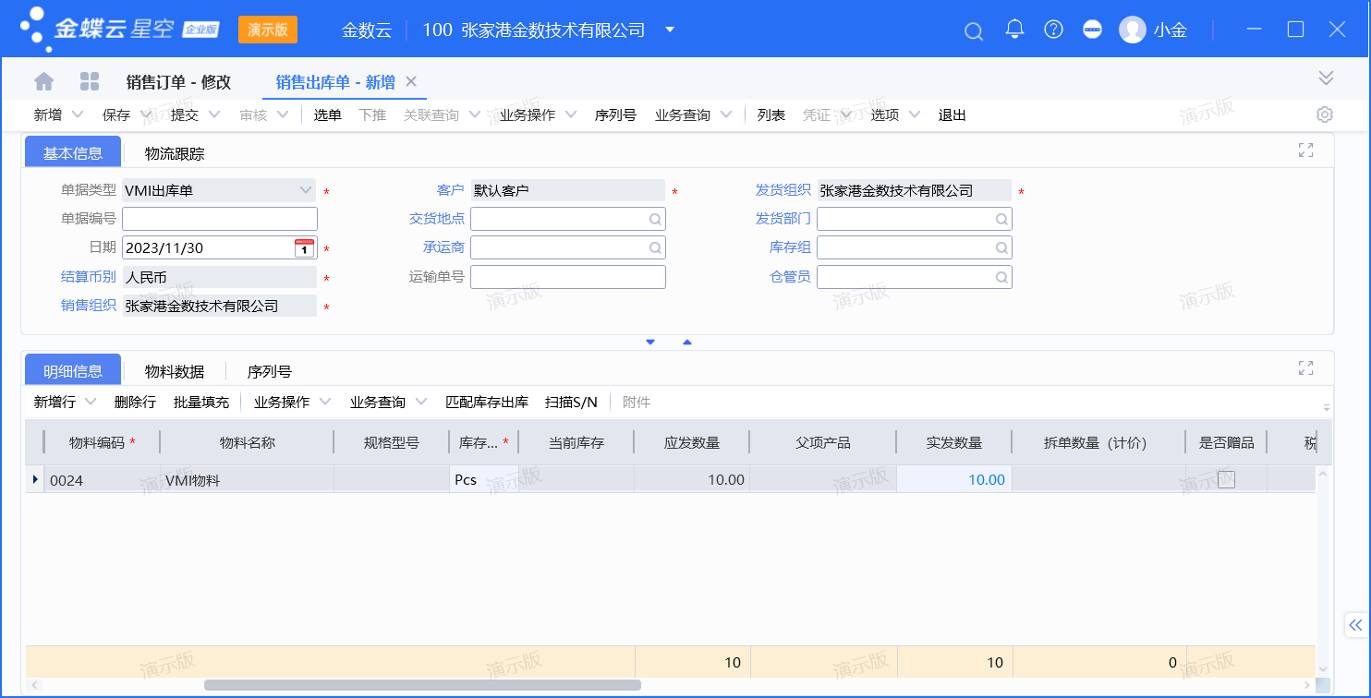Select the 明细信息 tab
The image size is (1371, 698).
pos(73,371)
